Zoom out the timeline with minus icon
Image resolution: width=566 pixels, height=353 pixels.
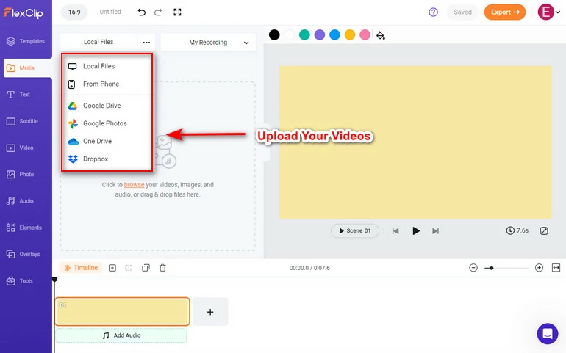pos(473,268)
